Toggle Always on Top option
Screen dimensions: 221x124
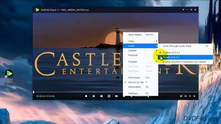(x=141, y=82)
